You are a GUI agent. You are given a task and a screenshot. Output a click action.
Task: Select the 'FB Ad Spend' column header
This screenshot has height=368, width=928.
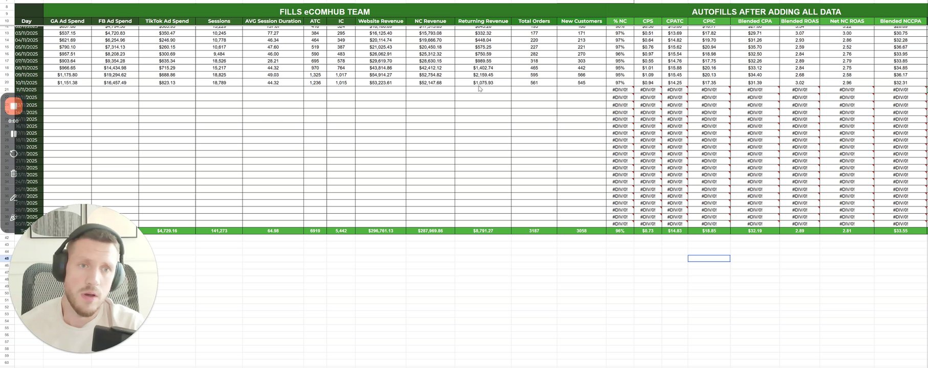click(x=115, y=21)
